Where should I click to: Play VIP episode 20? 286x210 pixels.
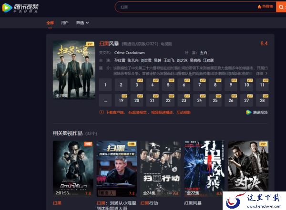tap(137, 100)
